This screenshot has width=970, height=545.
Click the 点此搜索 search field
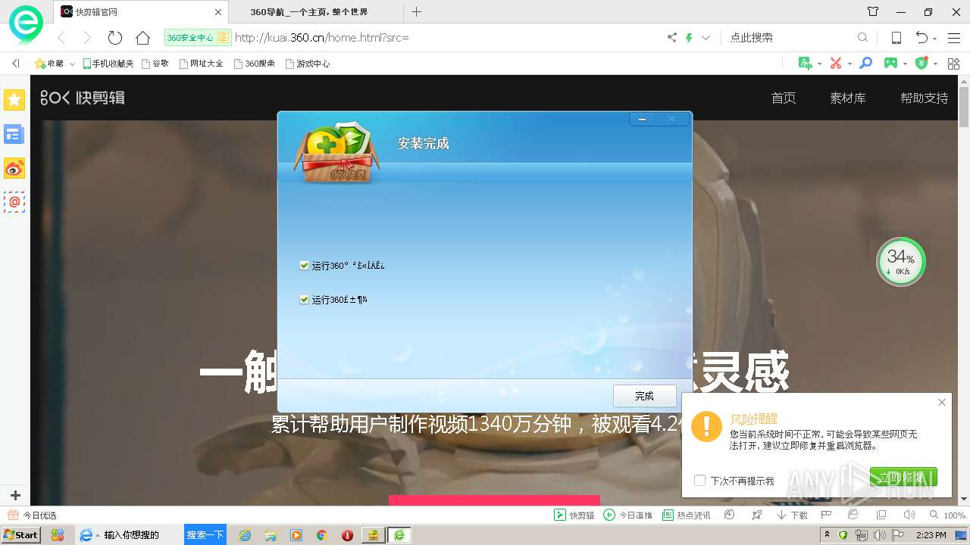pos(788,37)
